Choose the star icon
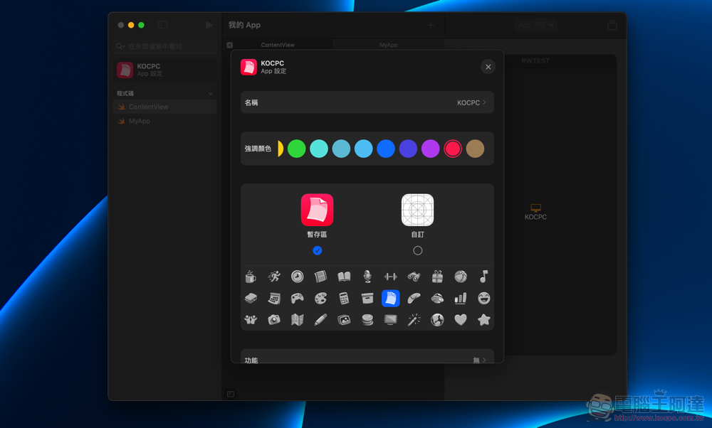Viewport: 712px width, 428px height. pyautogui.click(x=483, y=320)
